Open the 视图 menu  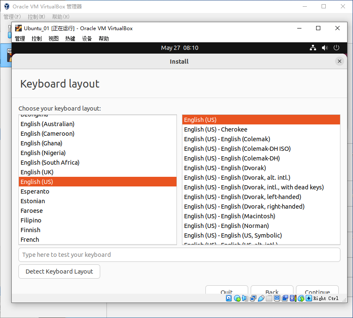click(53, 39)
